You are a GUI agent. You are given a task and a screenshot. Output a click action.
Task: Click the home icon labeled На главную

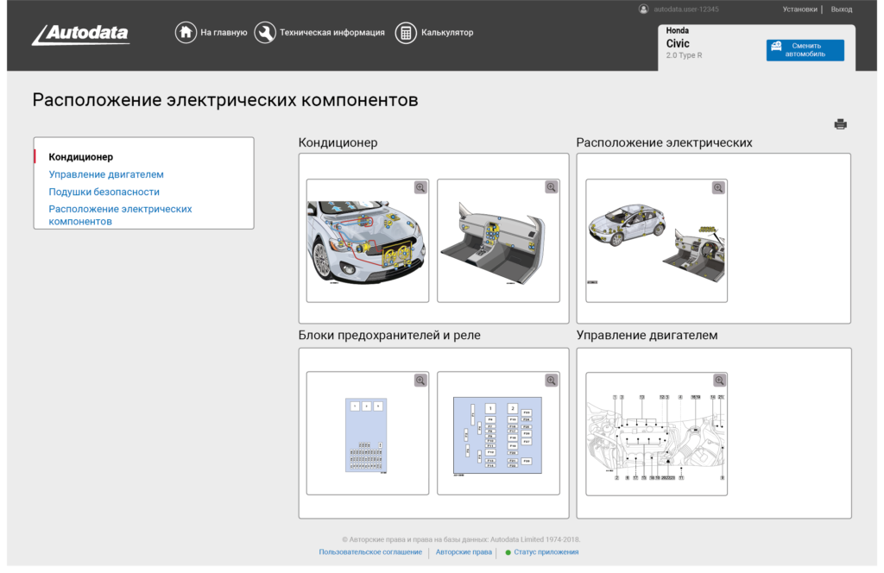pyautogui.click(x=186, y=33)
